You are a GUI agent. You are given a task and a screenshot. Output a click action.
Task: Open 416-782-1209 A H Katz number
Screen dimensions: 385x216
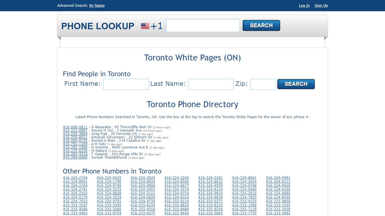pyautogui.click(x=75, y=144)
